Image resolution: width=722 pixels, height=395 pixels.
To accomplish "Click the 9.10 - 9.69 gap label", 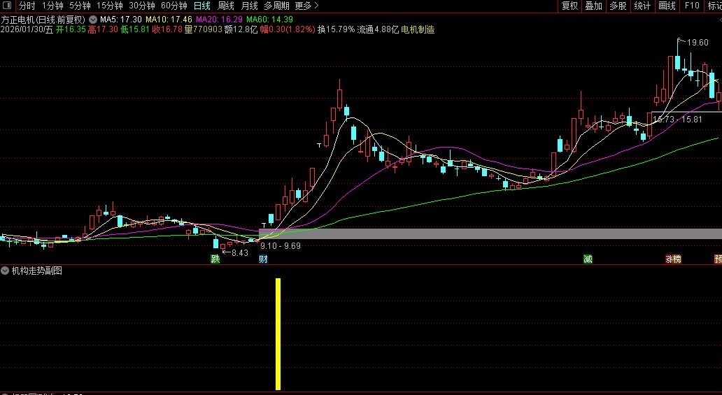I will (281, 246).
